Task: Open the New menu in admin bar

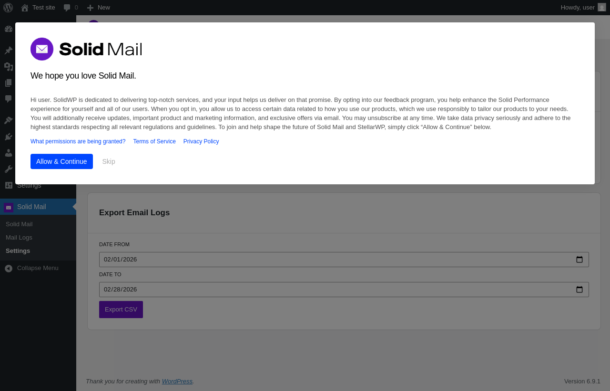Action: pos(99,8)
